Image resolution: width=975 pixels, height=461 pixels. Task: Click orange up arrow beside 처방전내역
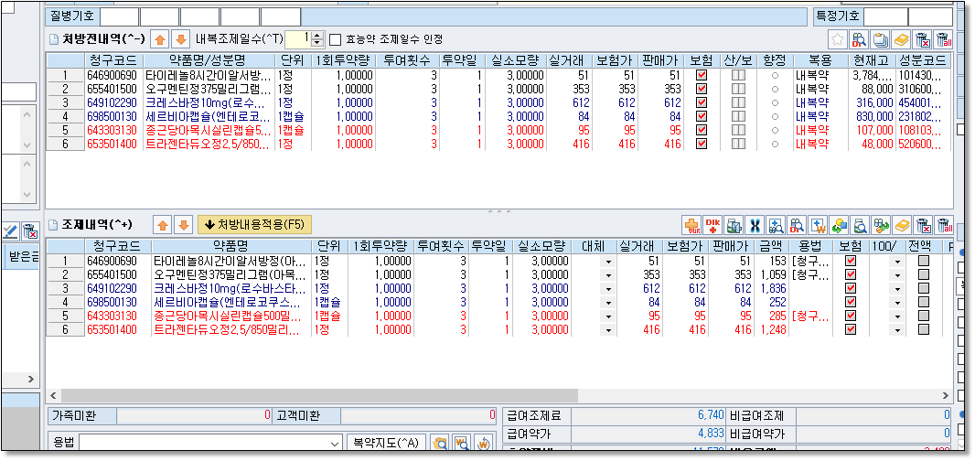[x=160, y=39]
